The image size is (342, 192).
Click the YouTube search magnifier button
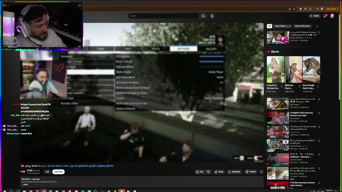203,16
